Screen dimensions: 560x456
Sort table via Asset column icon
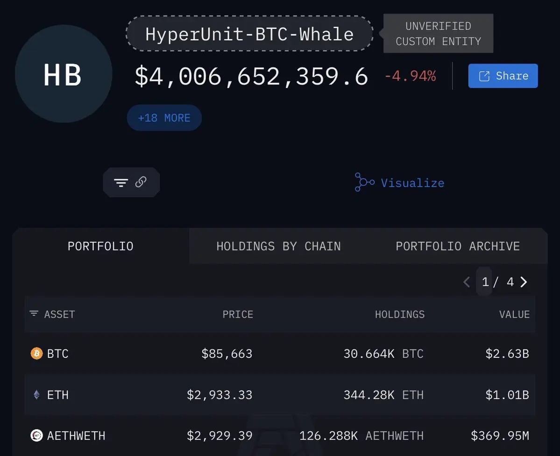[x=34, y=314]
